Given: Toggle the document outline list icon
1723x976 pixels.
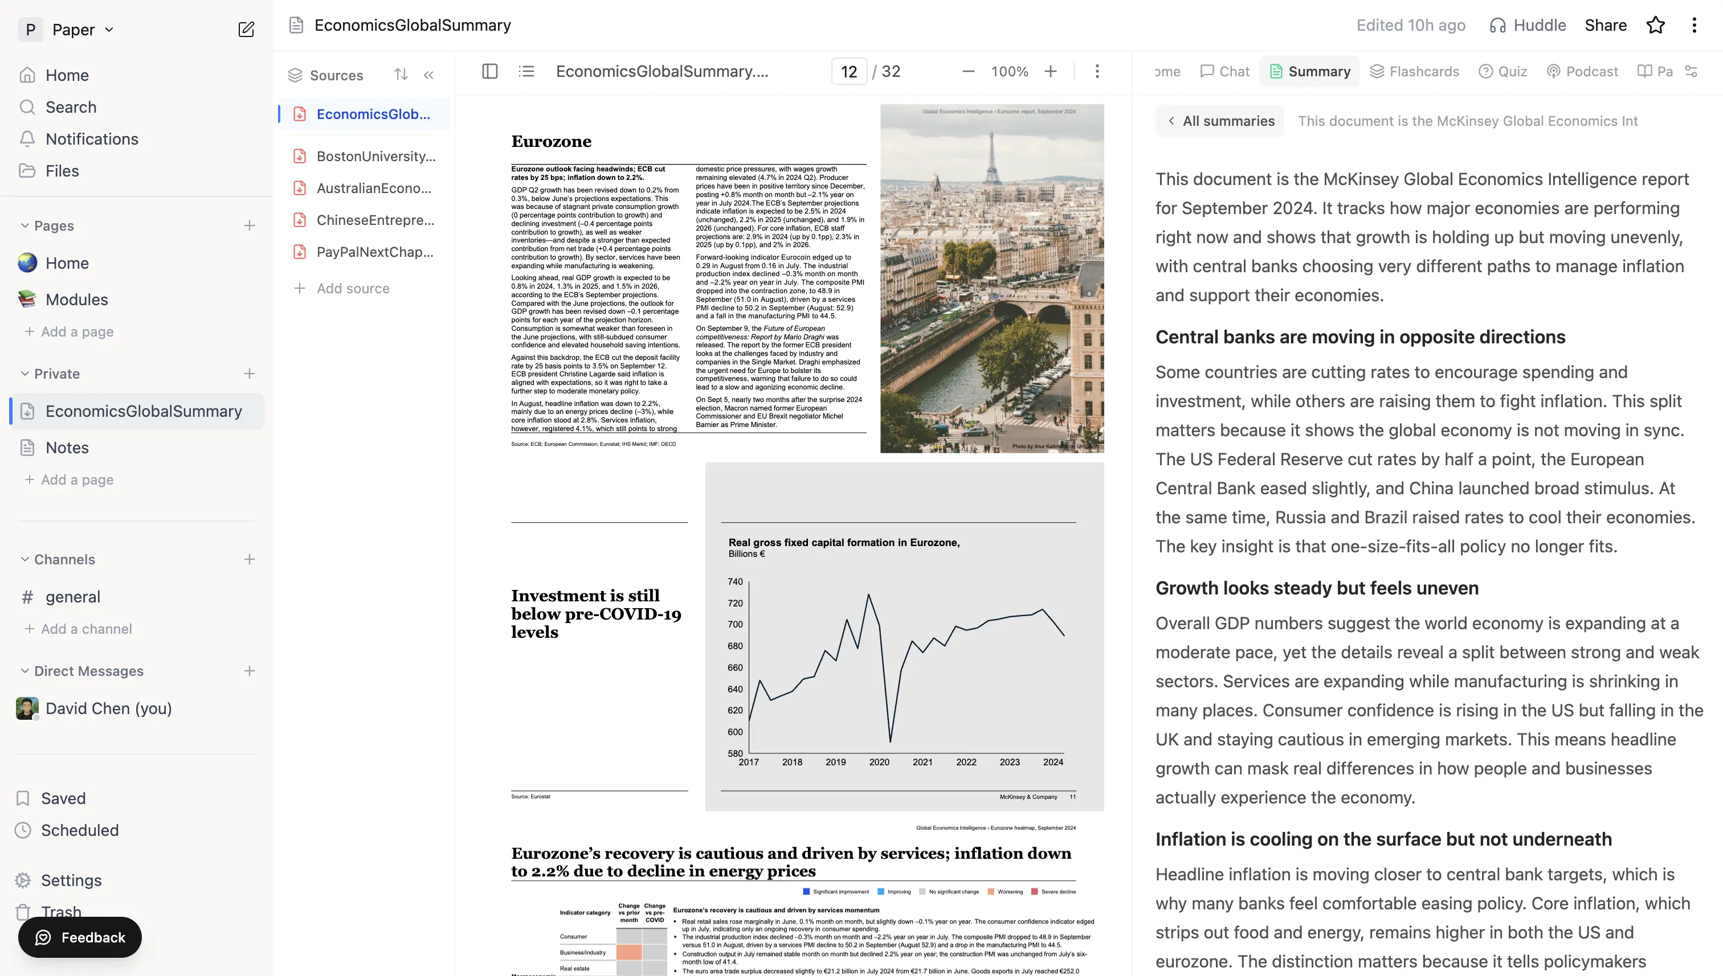Looking at the screenshot, I should (526, 71).
